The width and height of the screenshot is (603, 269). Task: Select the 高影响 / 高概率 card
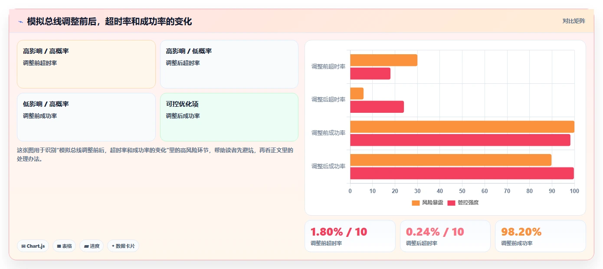pyautogui.click(x=86, y=64)
